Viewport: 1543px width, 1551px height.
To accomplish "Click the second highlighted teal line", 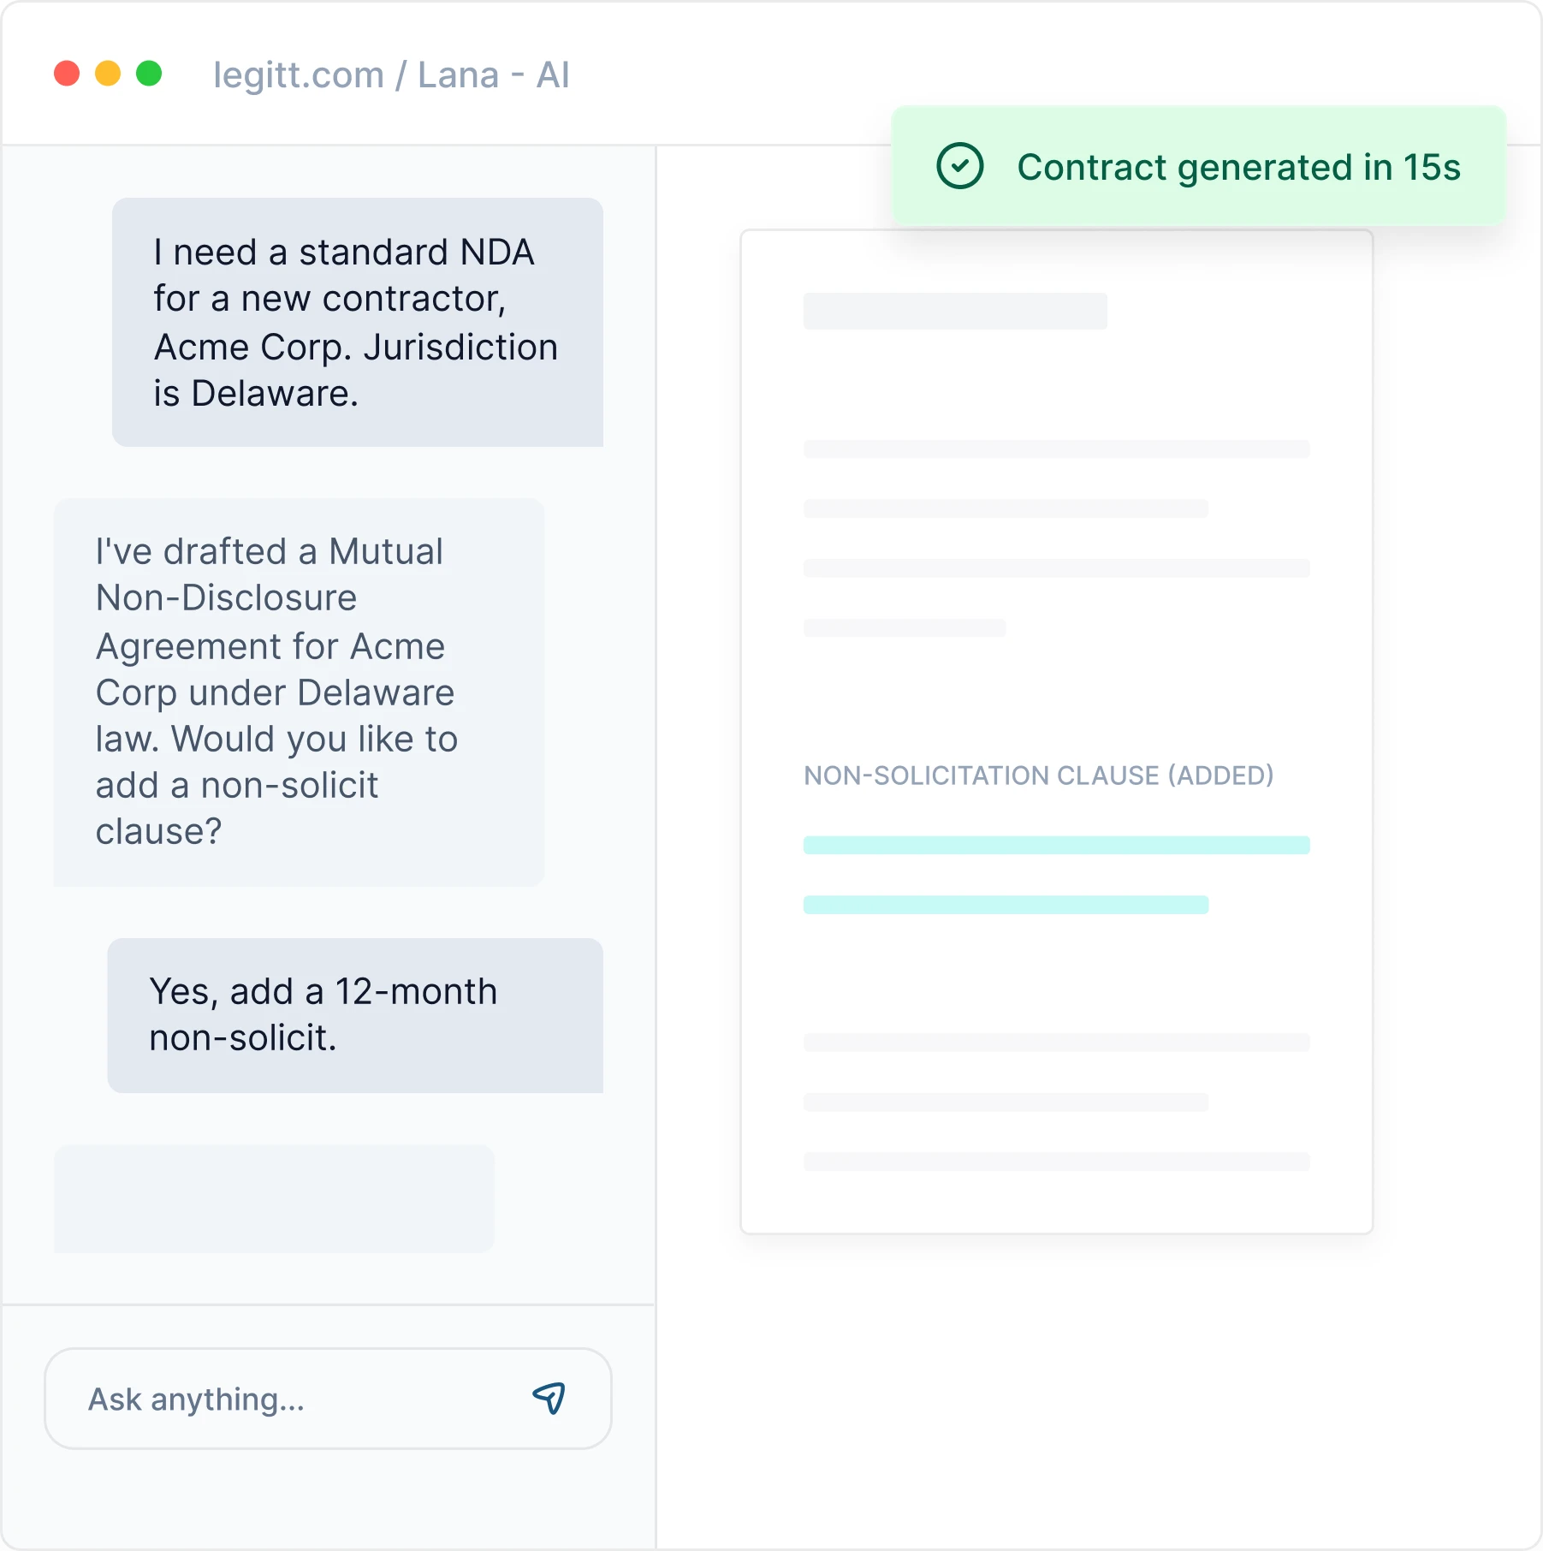I will [1006, 903].
